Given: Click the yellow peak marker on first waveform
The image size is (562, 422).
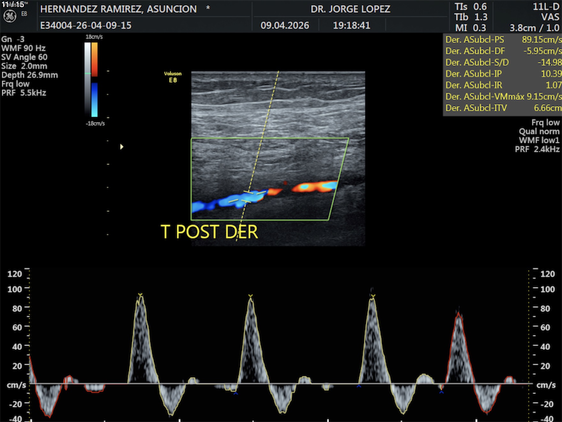Looking at the screenshot, I should pyautogui.click(x=140, y=294).
